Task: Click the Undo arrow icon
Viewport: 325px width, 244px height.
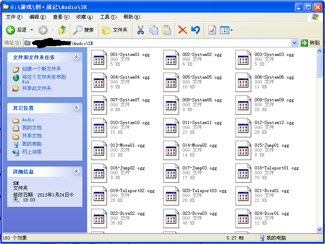Action: [195, 30]
